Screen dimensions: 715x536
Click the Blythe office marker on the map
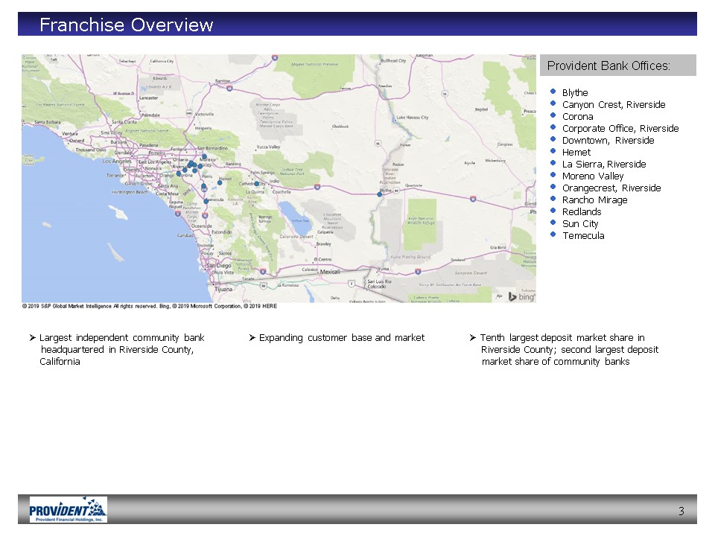click(379, 194)
